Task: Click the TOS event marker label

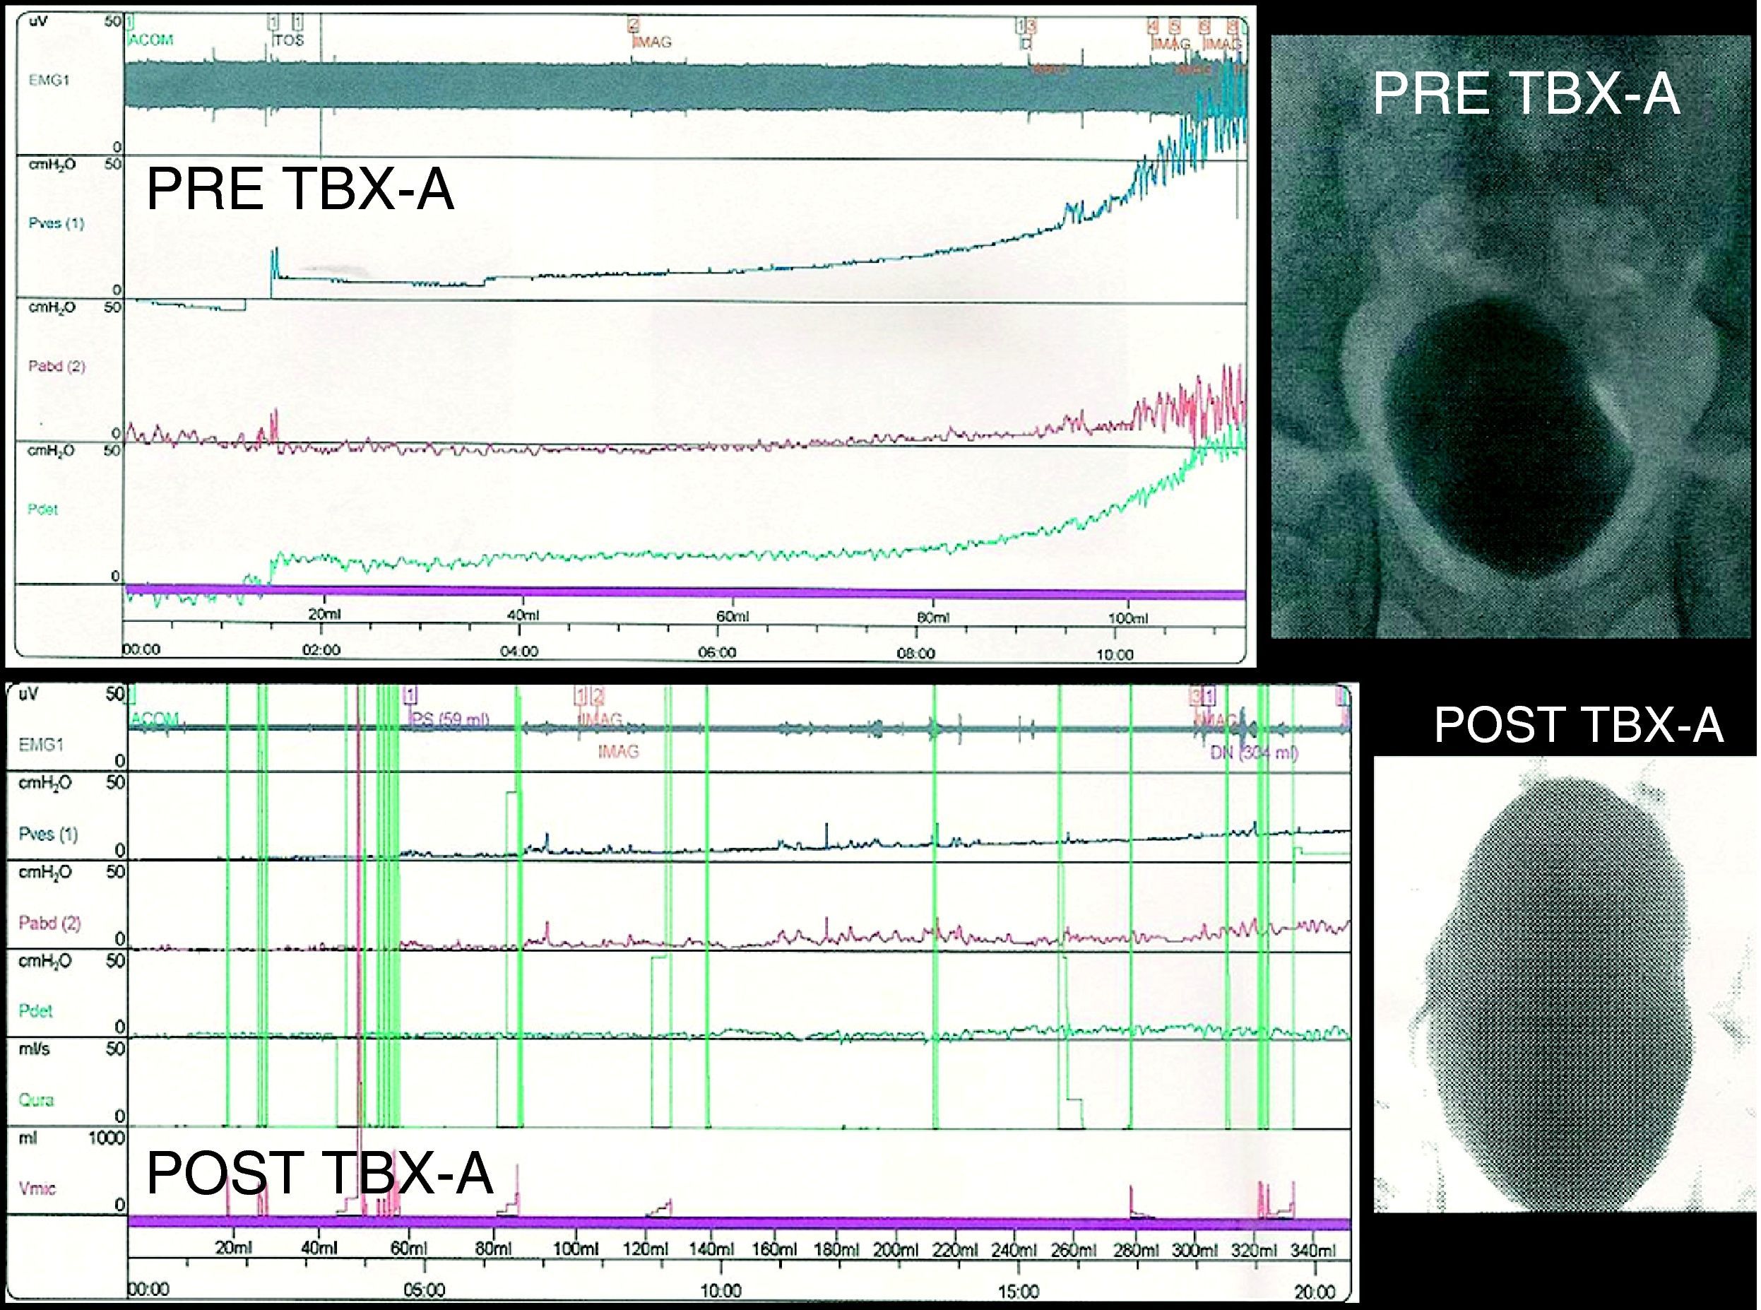Action: point(287,40)
